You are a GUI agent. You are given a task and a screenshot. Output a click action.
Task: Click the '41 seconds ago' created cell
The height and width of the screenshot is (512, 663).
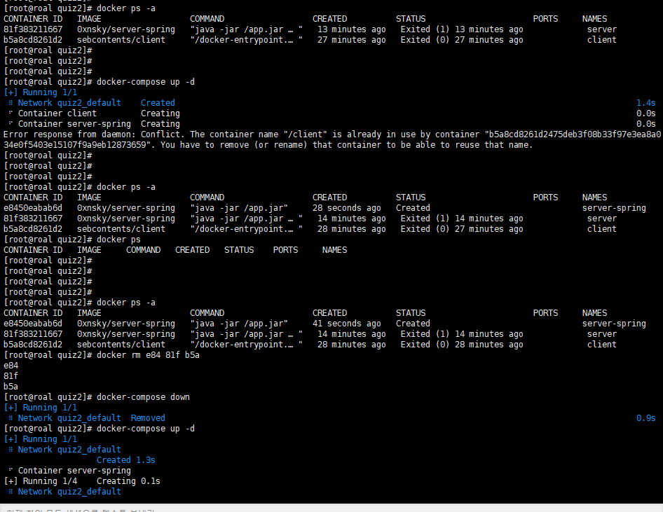(x=346, y=324)
